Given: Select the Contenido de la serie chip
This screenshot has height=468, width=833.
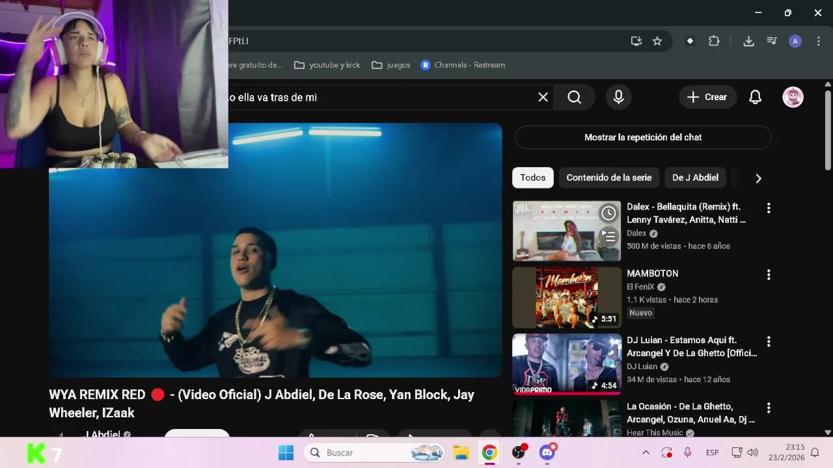Looking at the screenshot, I should click(608, 177).
